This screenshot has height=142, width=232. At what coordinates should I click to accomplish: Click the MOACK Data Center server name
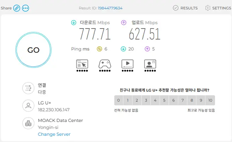click(x=60, y=120)
